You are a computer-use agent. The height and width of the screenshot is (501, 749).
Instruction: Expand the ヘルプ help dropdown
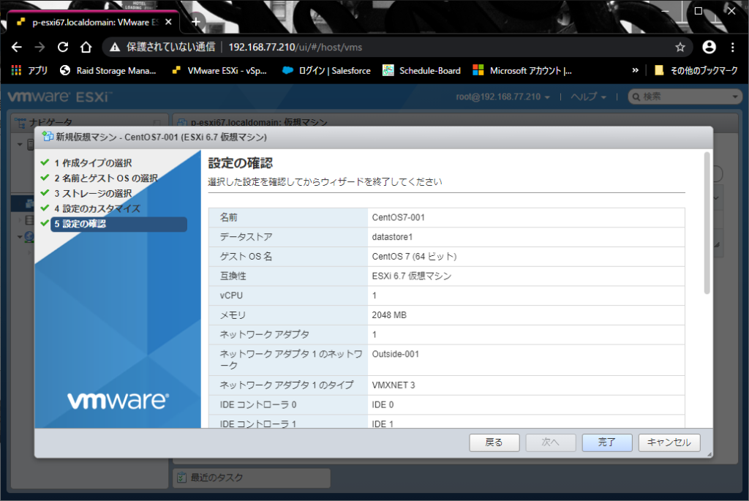(x=588, y=97)
